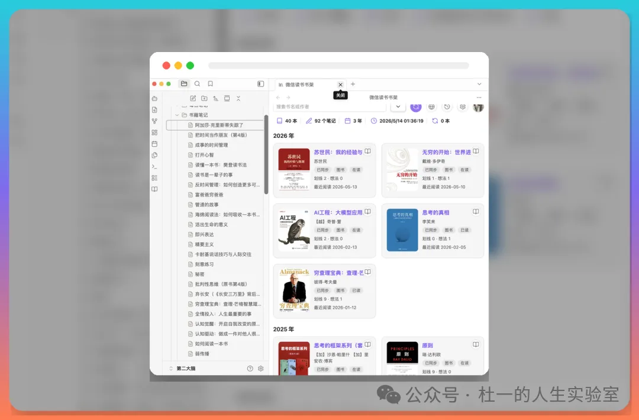Collapse all folders icon in explorer
This screenshot has height=420, width=639.
pos(238,98)
